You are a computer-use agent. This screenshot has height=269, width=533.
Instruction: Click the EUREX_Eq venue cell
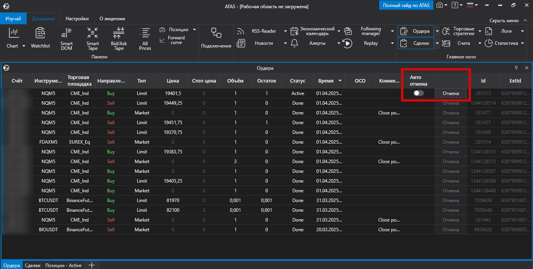click(x=80, y=142)
